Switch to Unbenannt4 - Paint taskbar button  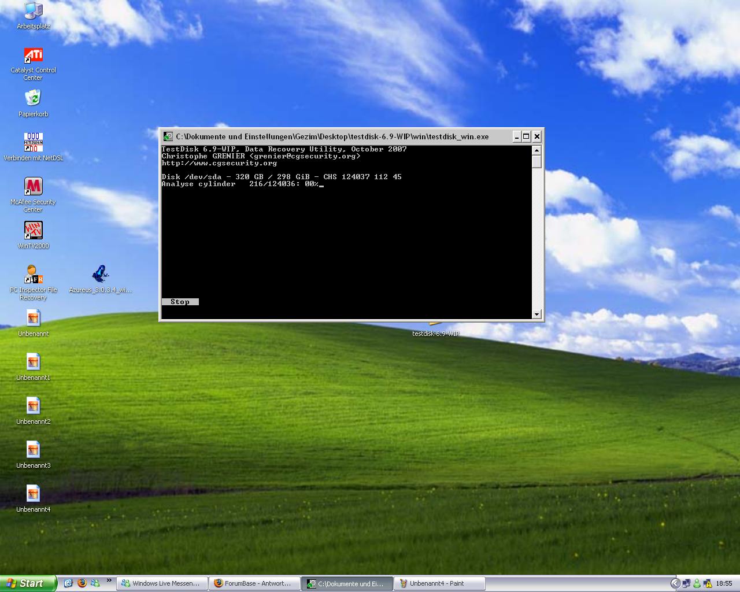[x=439, y=583]
